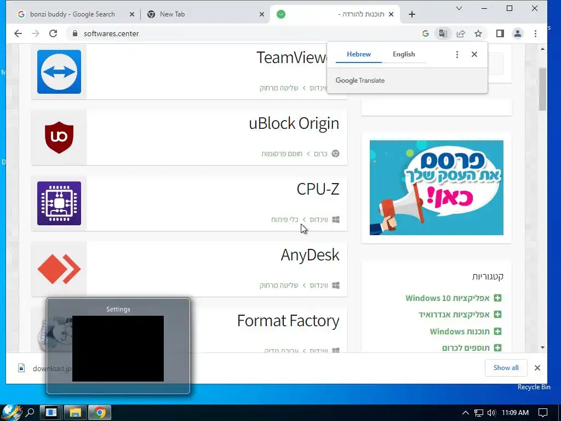Image resolution: width=561 pixels, height=421 pixels.
Task: Click שליטה מרחוק category under TeamViewer
Action: point(279,88)
